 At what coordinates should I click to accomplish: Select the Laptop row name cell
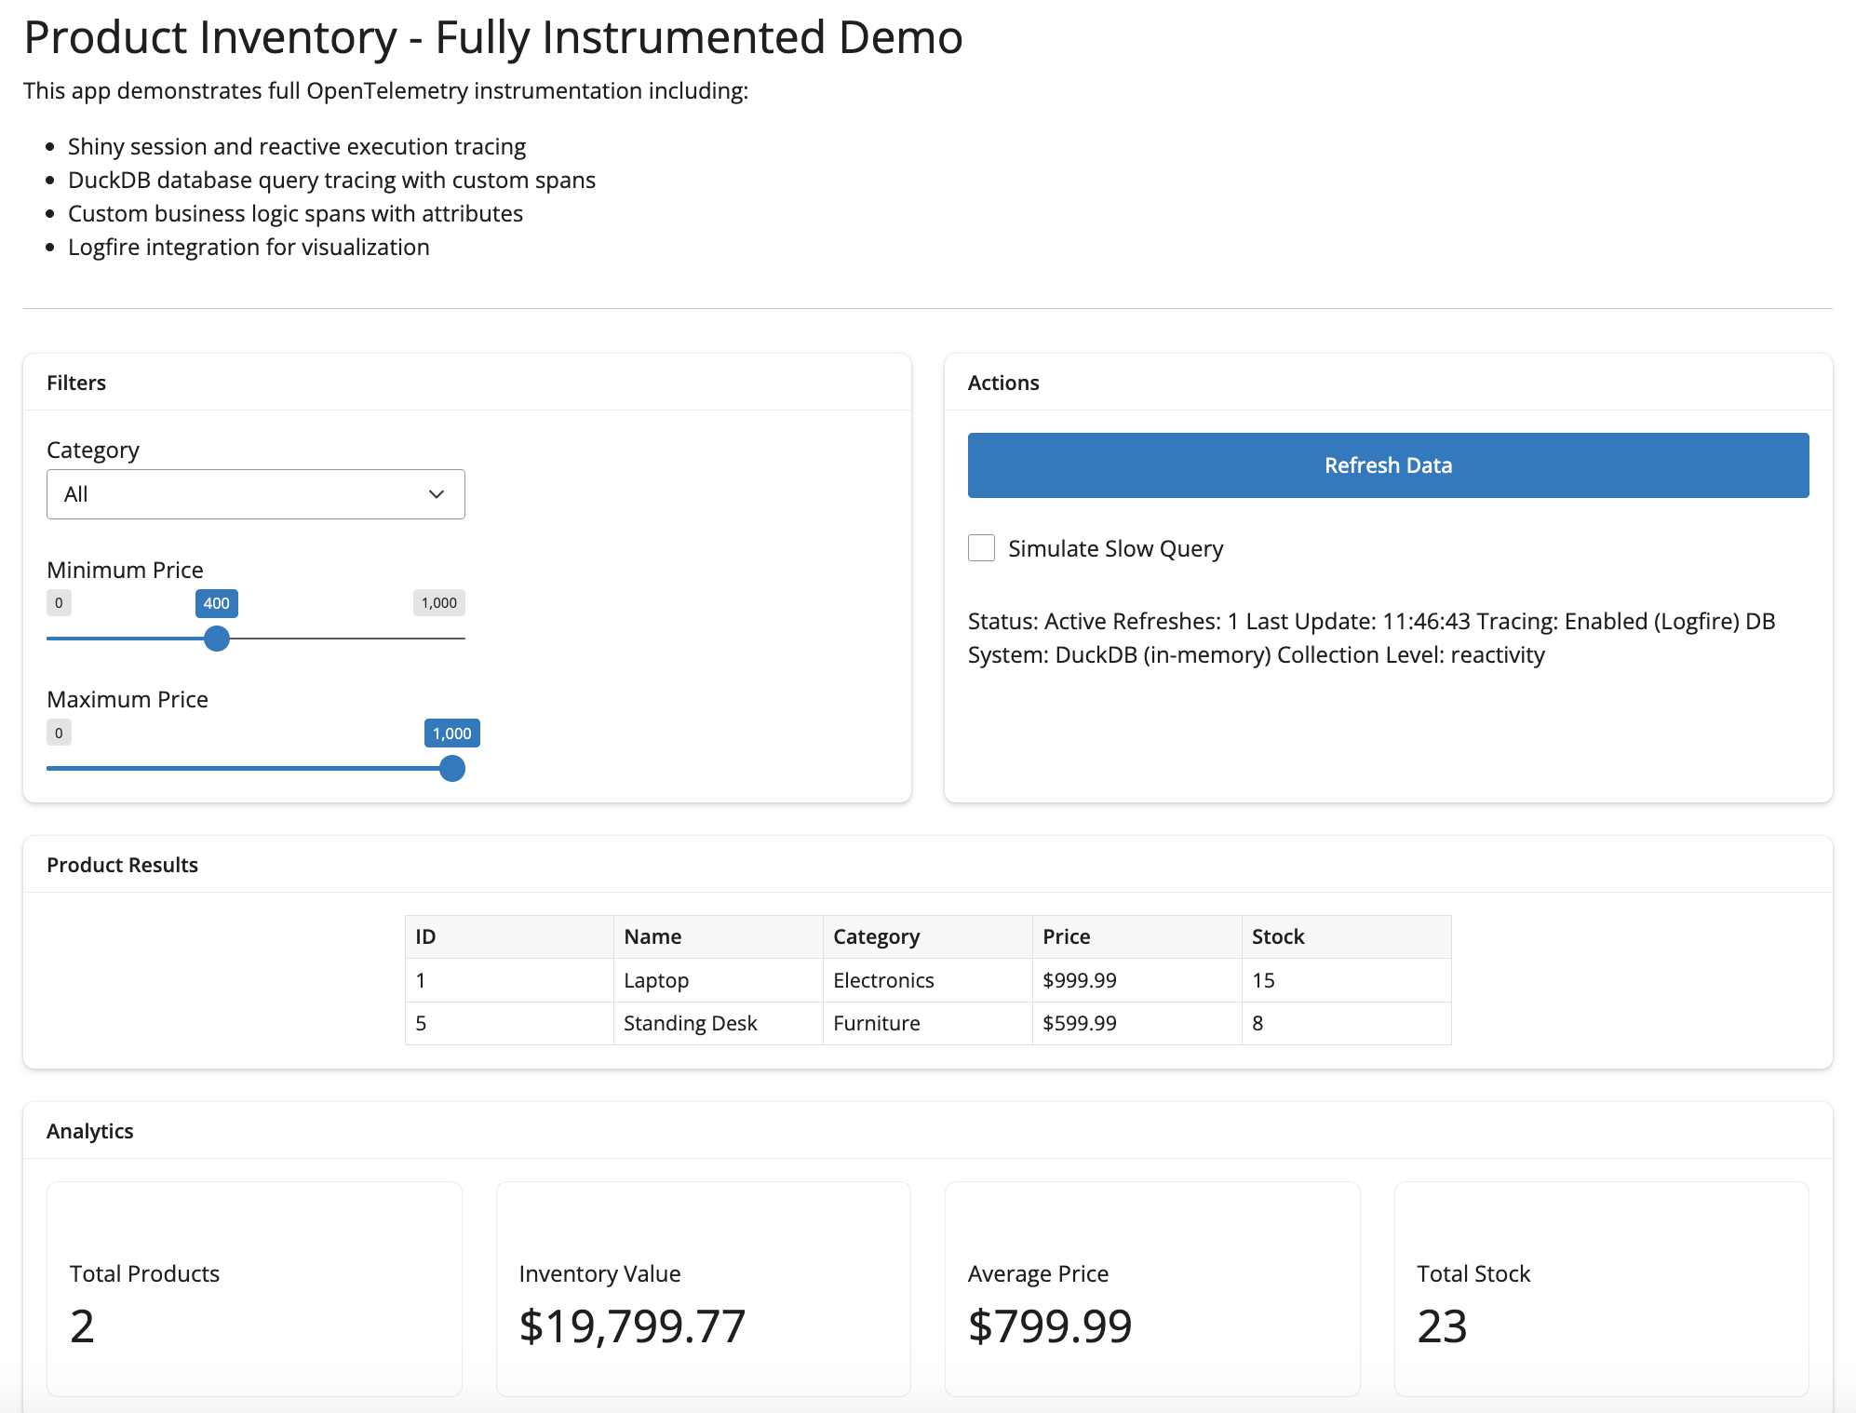pyautogui.click(x=656, y=980)
